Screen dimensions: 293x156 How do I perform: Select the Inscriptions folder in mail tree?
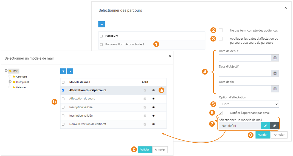click(x=22, y=82)
